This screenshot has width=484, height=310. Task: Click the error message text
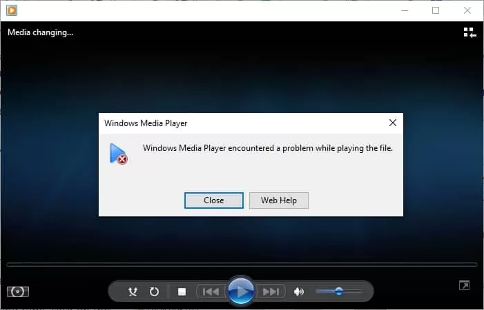268,148
